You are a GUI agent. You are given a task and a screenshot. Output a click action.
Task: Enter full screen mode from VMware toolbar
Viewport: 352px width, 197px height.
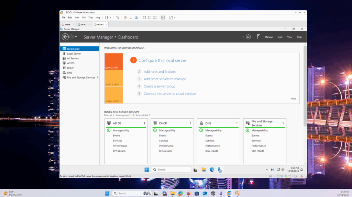[x=155, y=18]
